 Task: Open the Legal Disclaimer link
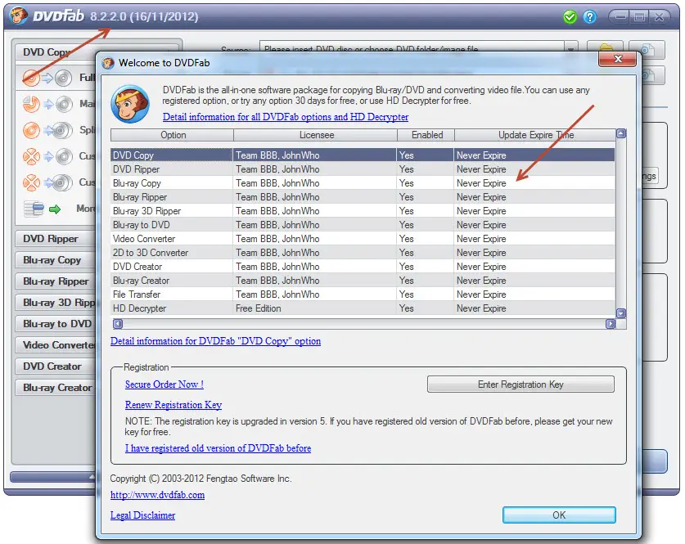[x=142, y=515]
